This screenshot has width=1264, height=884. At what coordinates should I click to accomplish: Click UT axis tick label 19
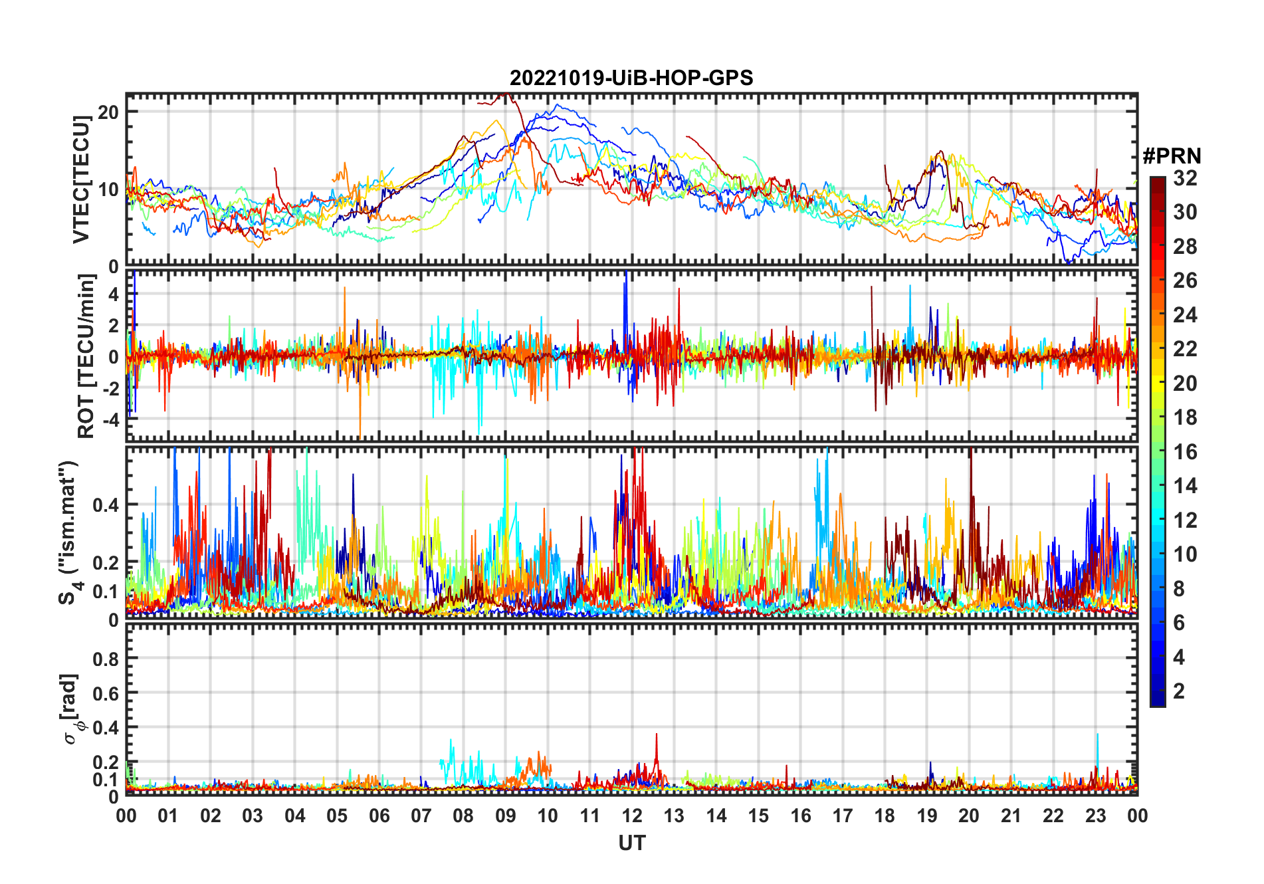click(927, 816)
